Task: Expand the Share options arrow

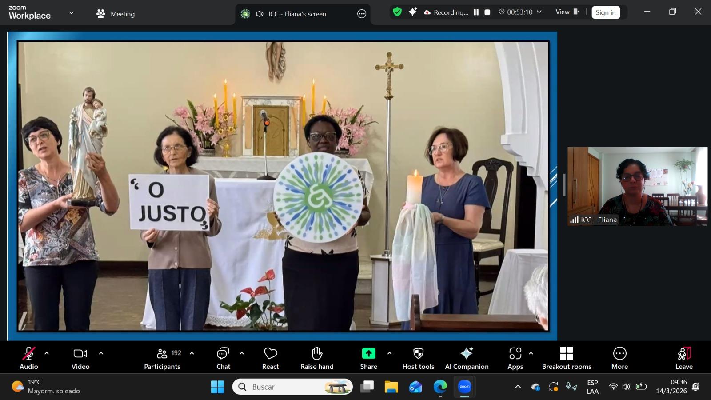Action: (x=390, y=354)
